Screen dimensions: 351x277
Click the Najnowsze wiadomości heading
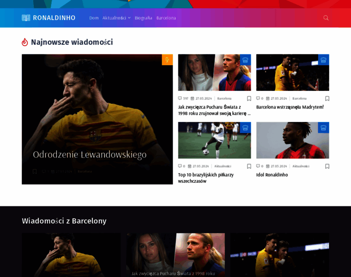coord(72,42)
